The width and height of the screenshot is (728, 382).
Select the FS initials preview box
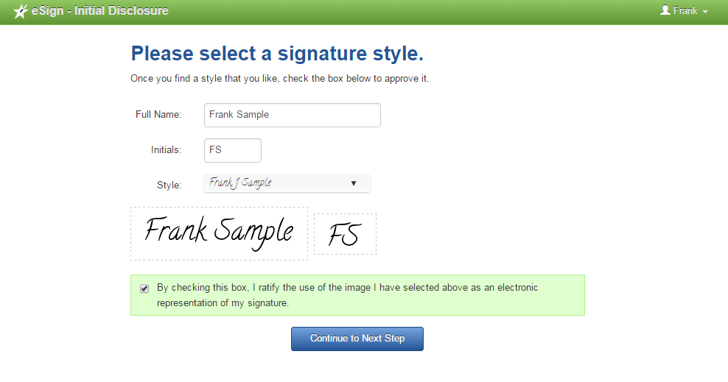click(345, 234)
